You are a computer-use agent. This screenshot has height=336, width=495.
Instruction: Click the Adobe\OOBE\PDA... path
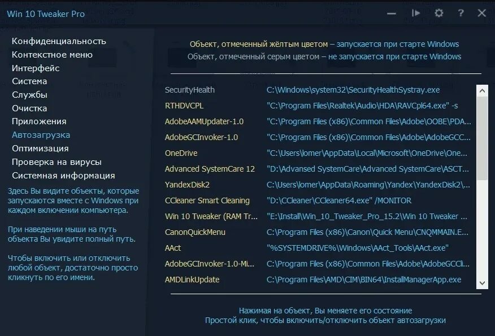pos(369,121)
